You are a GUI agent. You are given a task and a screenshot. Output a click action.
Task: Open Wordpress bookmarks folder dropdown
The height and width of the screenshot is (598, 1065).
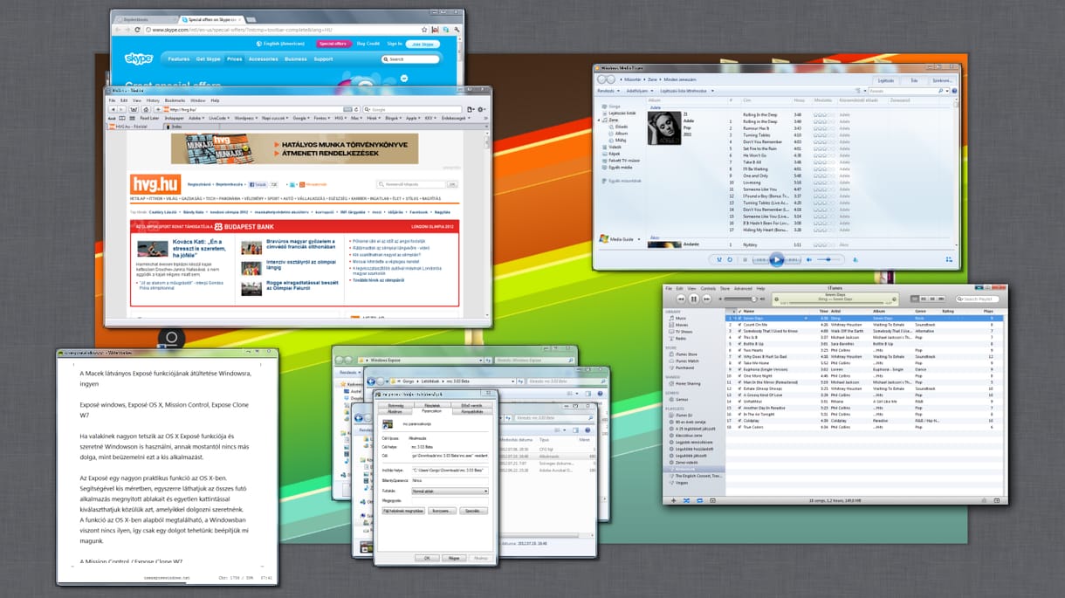point(245,118)
